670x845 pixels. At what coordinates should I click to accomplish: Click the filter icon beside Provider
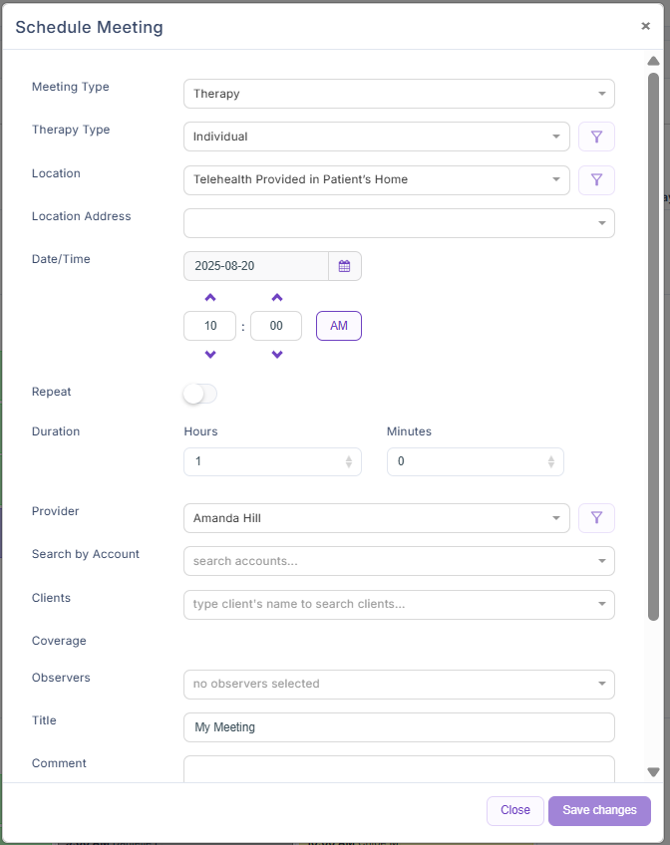point(596,518)
